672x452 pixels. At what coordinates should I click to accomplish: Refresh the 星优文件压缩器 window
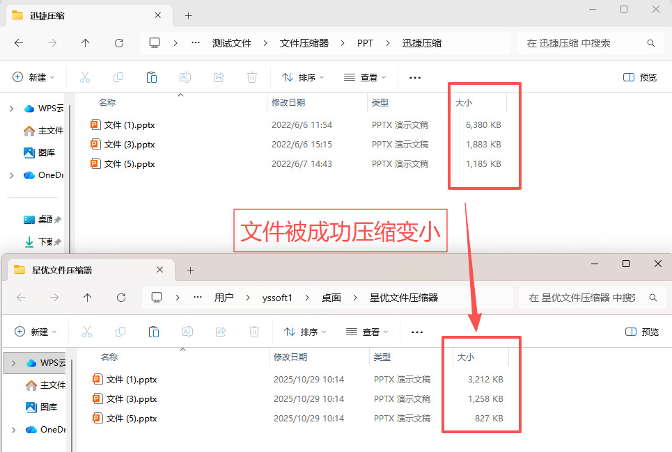click(121, 298)
